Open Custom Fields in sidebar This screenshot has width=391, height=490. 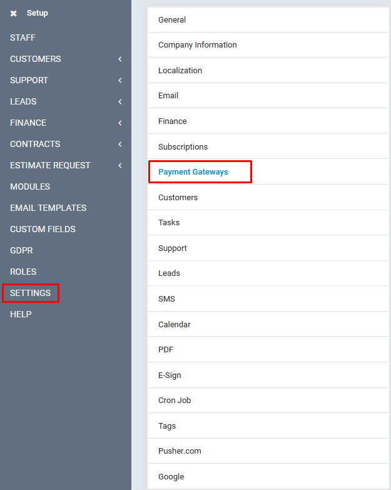click(x=43, y=229)
